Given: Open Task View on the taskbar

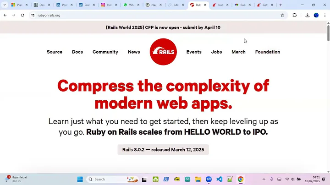Looking at the screenshot, I should pyautogui.click(x=144, y=180).
